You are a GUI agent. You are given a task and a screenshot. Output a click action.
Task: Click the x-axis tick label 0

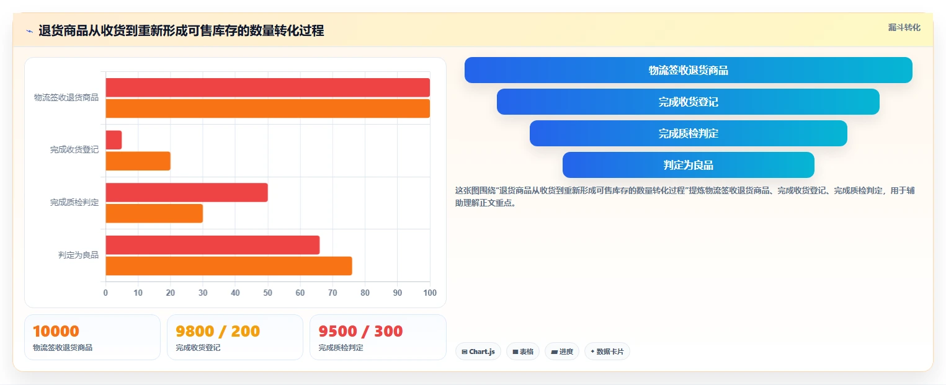(x=105, y=293)
